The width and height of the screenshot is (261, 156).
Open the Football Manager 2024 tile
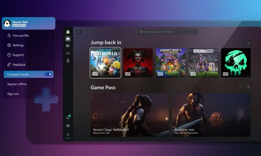click(203, 63)
